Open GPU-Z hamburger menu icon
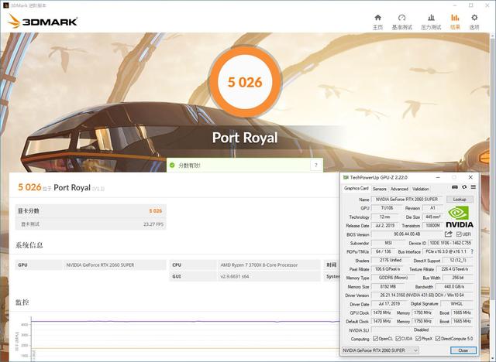The image size is (496, 362). [x=472, y=188]
